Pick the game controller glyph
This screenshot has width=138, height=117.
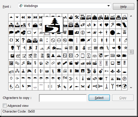tap(29, 71)
